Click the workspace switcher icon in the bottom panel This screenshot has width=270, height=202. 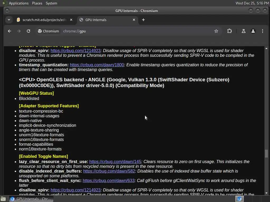tap(239, 199)
